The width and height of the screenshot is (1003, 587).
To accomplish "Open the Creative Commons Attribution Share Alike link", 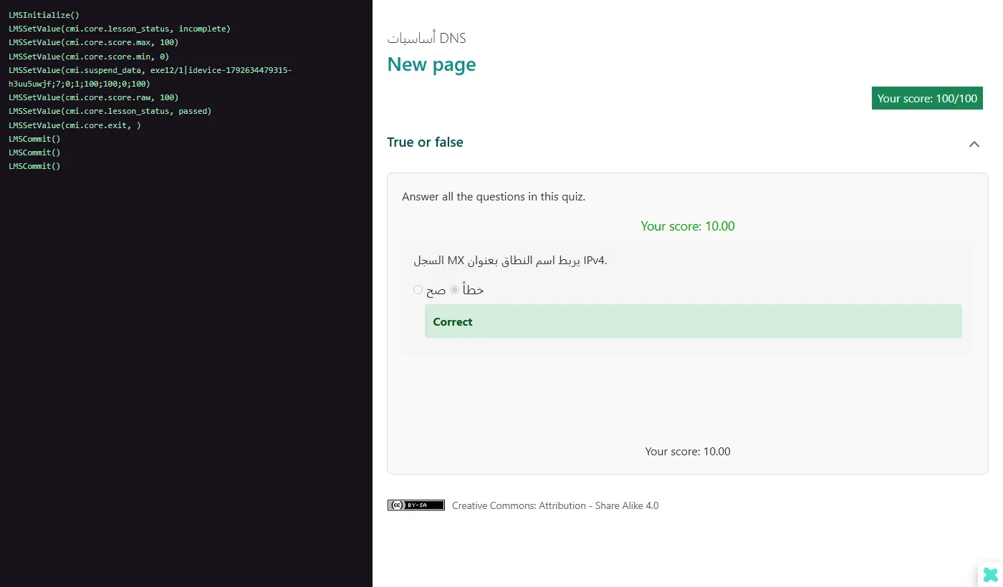I will 555,505.
